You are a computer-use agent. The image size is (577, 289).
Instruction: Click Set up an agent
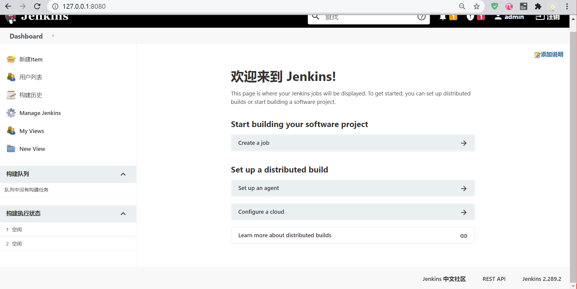tap(353, 188)
